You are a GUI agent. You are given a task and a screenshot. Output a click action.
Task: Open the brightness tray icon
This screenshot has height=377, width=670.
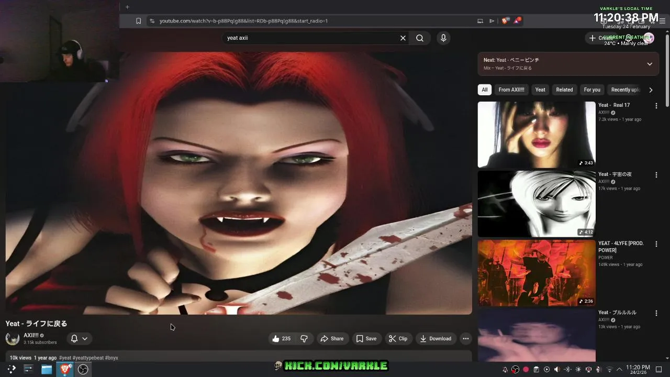578,370
